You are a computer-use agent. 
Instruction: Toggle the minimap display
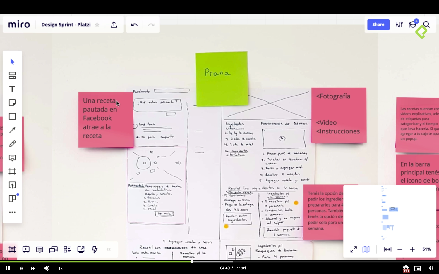pos(366,249)
